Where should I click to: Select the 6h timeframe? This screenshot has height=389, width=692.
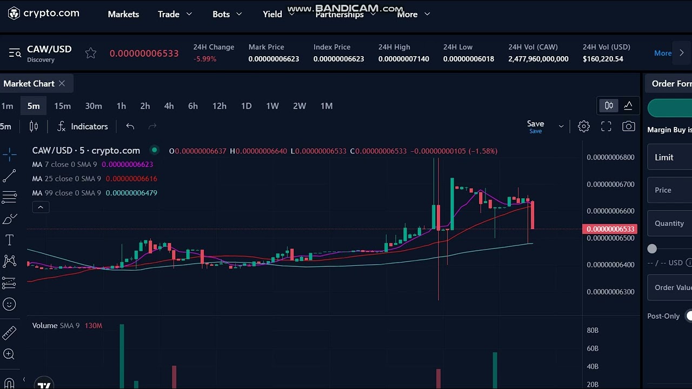click(193, 106)
